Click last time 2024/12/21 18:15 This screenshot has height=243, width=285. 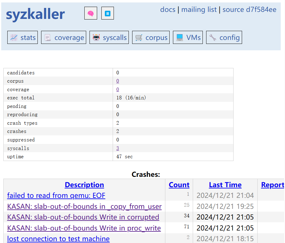click(x=225, y=239)
